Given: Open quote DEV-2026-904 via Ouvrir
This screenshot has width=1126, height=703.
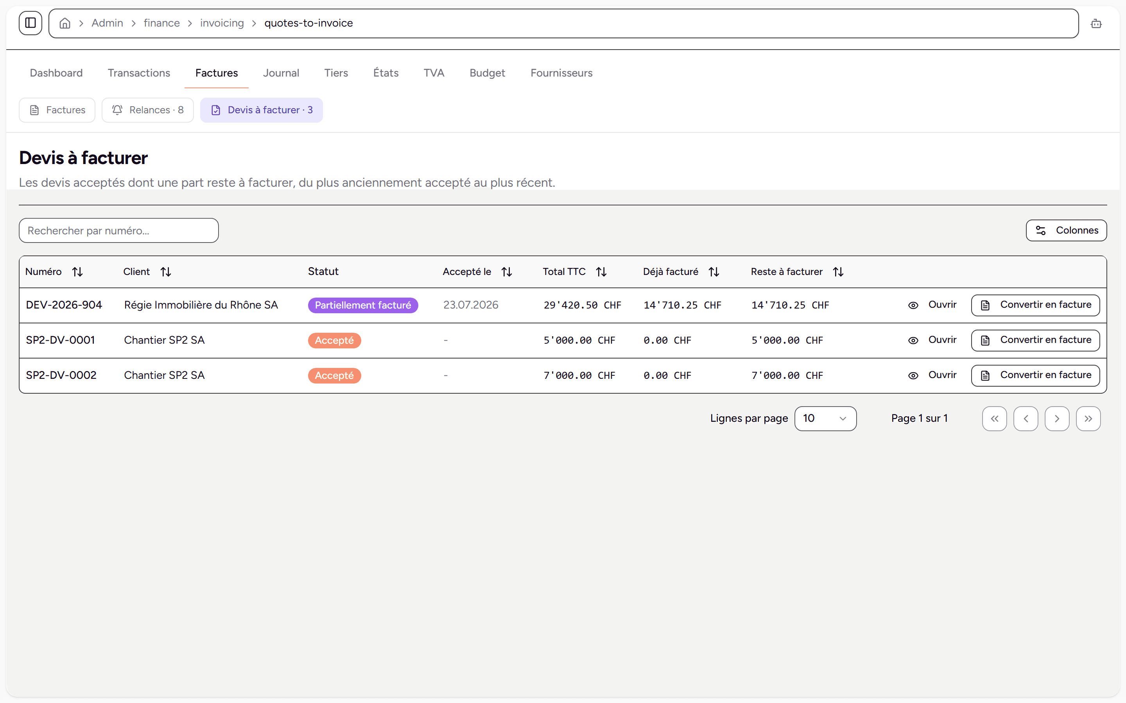Looking at the screenshot, I should click(932, 305).
